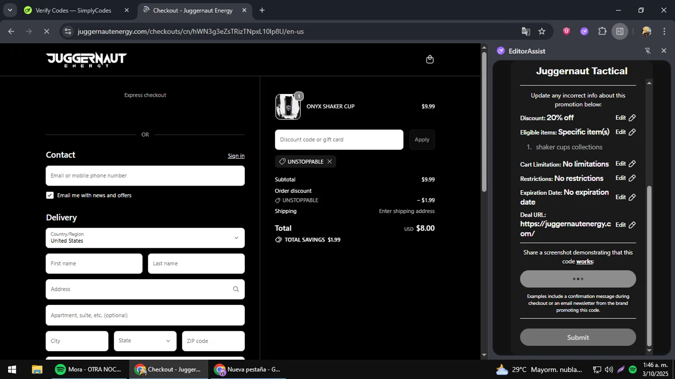The image size is (675, 379).
Task: Open the purple EditorAssist extension icon
Action: pyautogui.click(x=584, y=31)
